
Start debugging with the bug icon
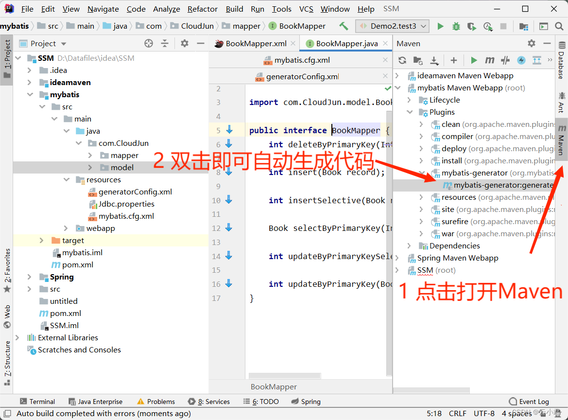click(456, 26)
